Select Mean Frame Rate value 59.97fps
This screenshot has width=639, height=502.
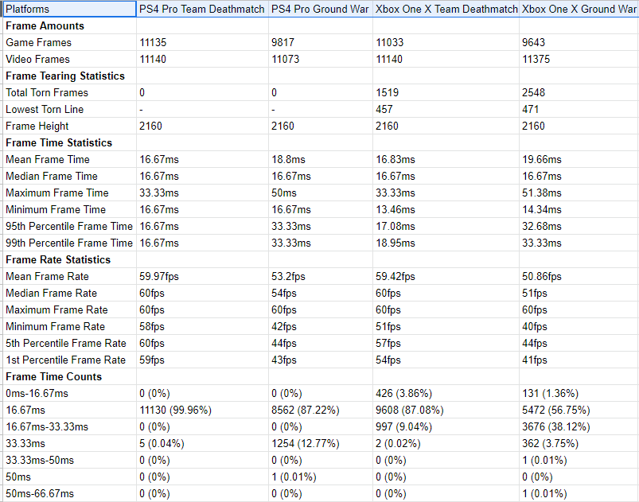(x=159, y=276)
